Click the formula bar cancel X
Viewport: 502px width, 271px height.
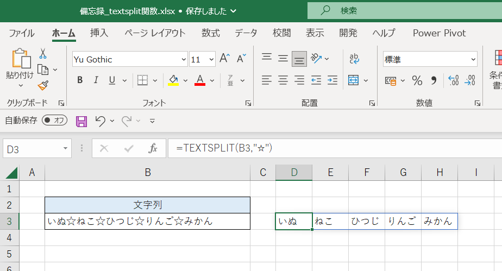[104, 148]
